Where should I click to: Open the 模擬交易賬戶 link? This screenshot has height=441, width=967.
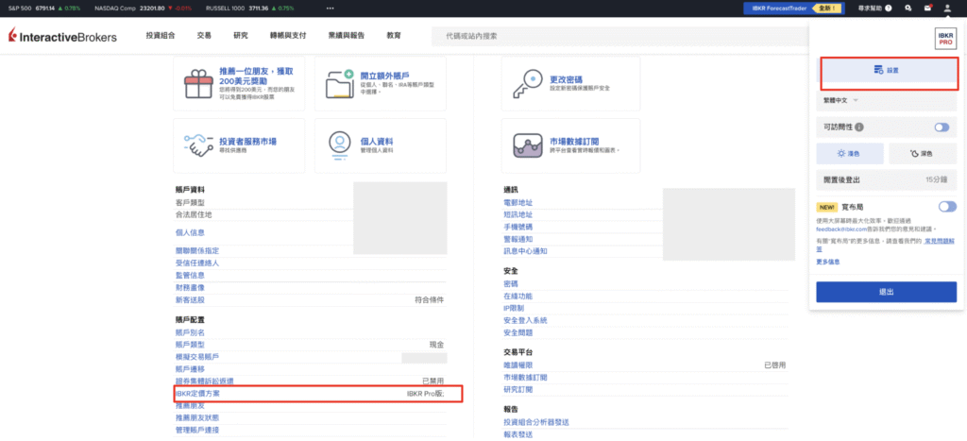[x=197, y=357]
